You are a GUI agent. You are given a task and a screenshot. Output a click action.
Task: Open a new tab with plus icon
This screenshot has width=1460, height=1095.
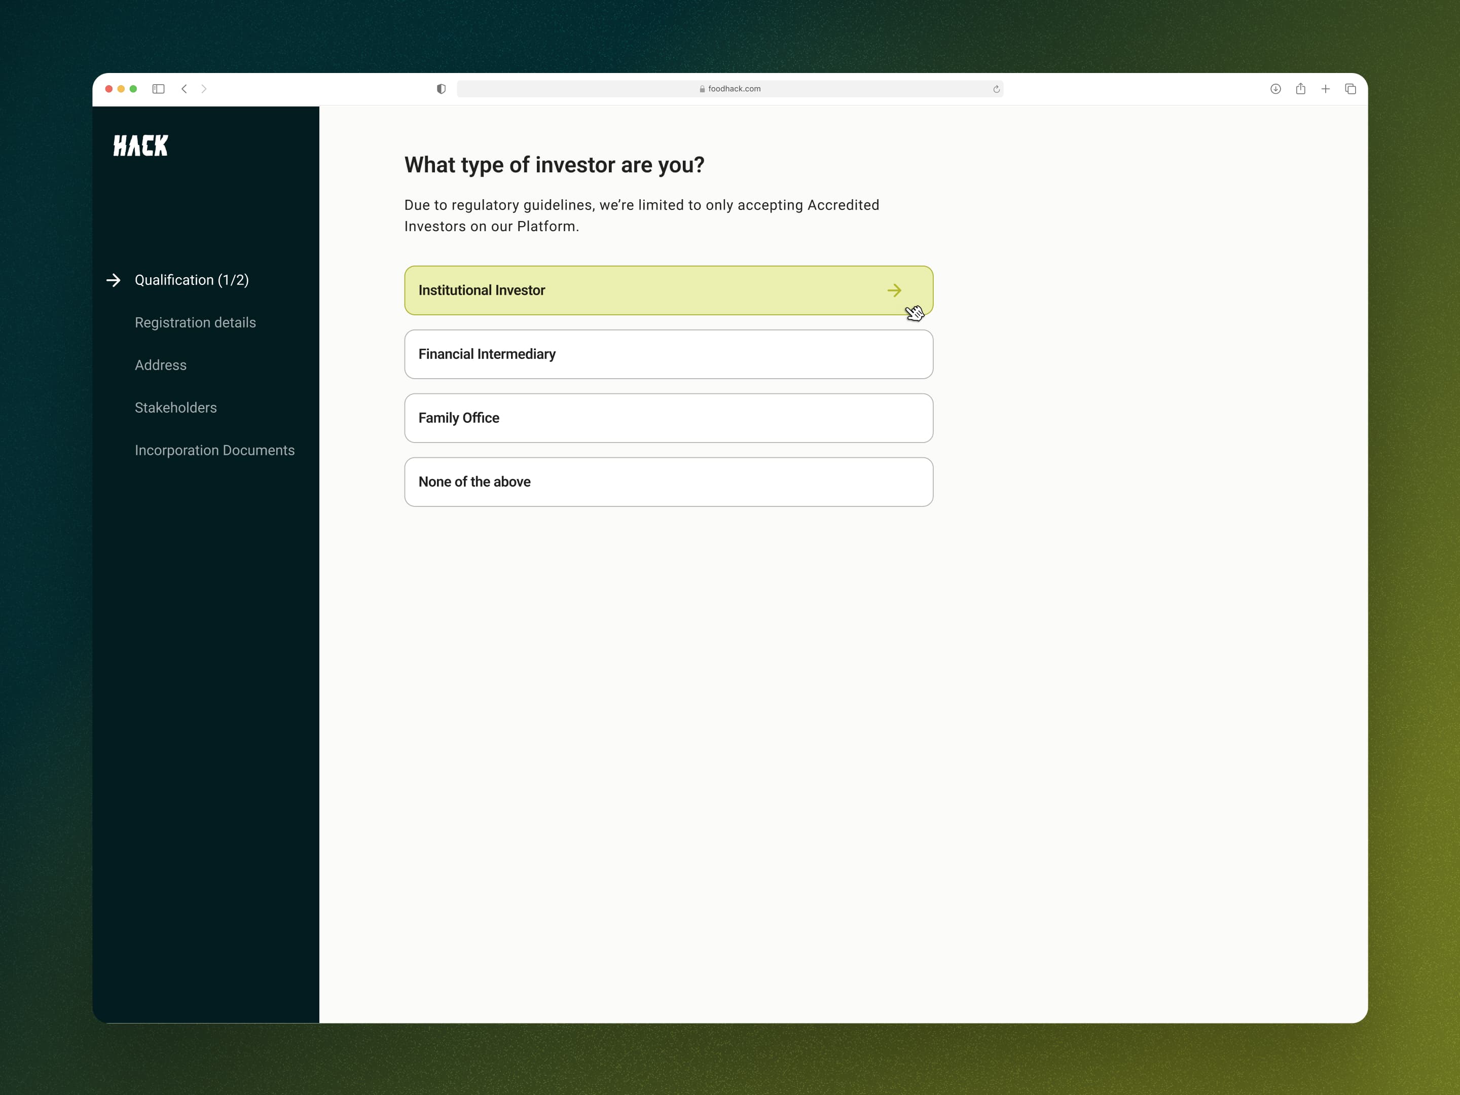click(x=1325, y=88)
